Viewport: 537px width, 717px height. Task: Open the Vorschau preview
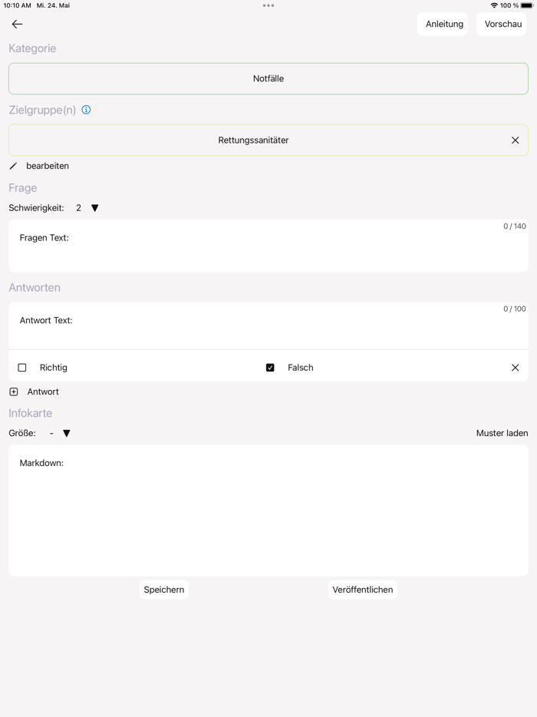(x=502, y=24)
